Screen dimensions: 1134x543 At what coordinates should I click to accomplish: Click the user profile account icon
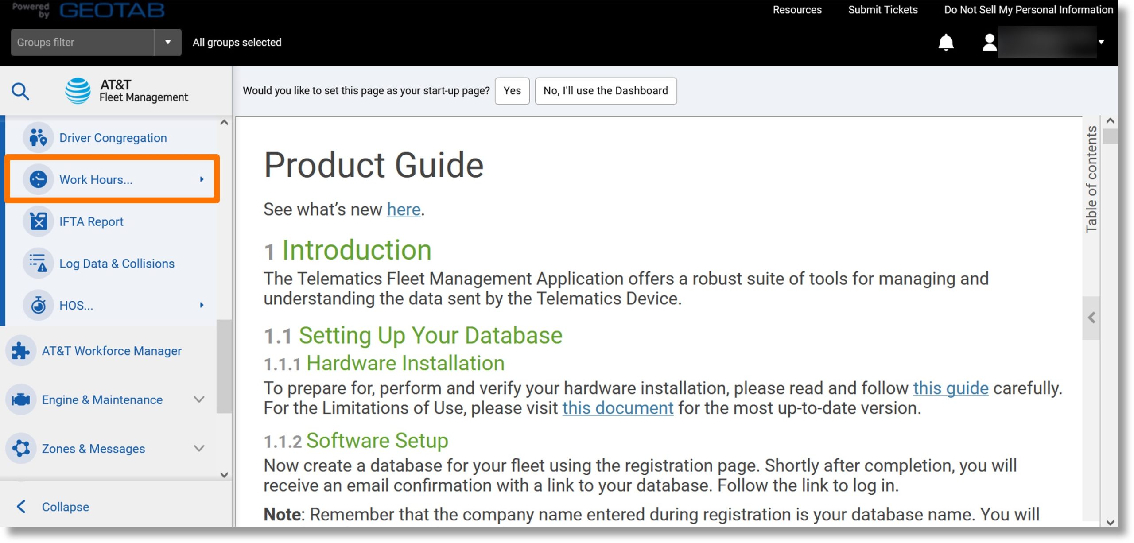[987, 42]
